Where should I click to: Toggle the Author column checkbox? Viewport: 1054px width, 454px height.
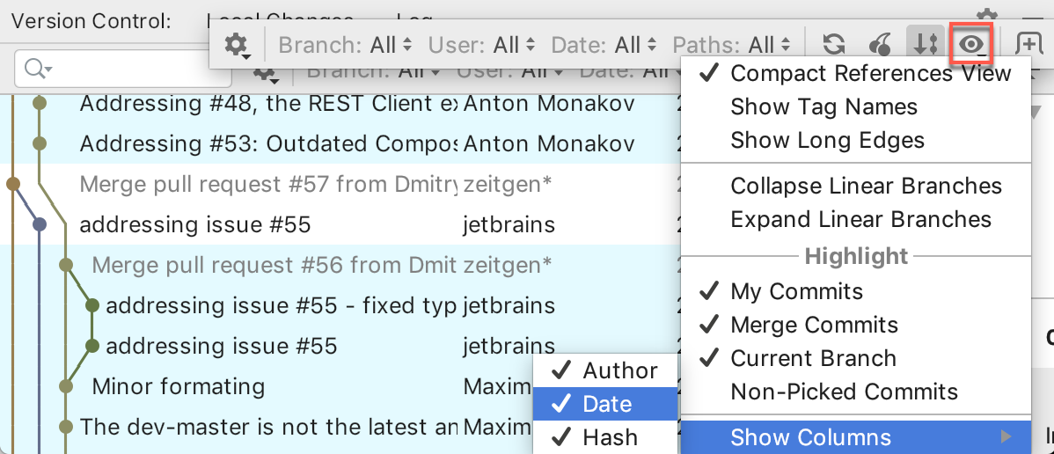point(605,370)
